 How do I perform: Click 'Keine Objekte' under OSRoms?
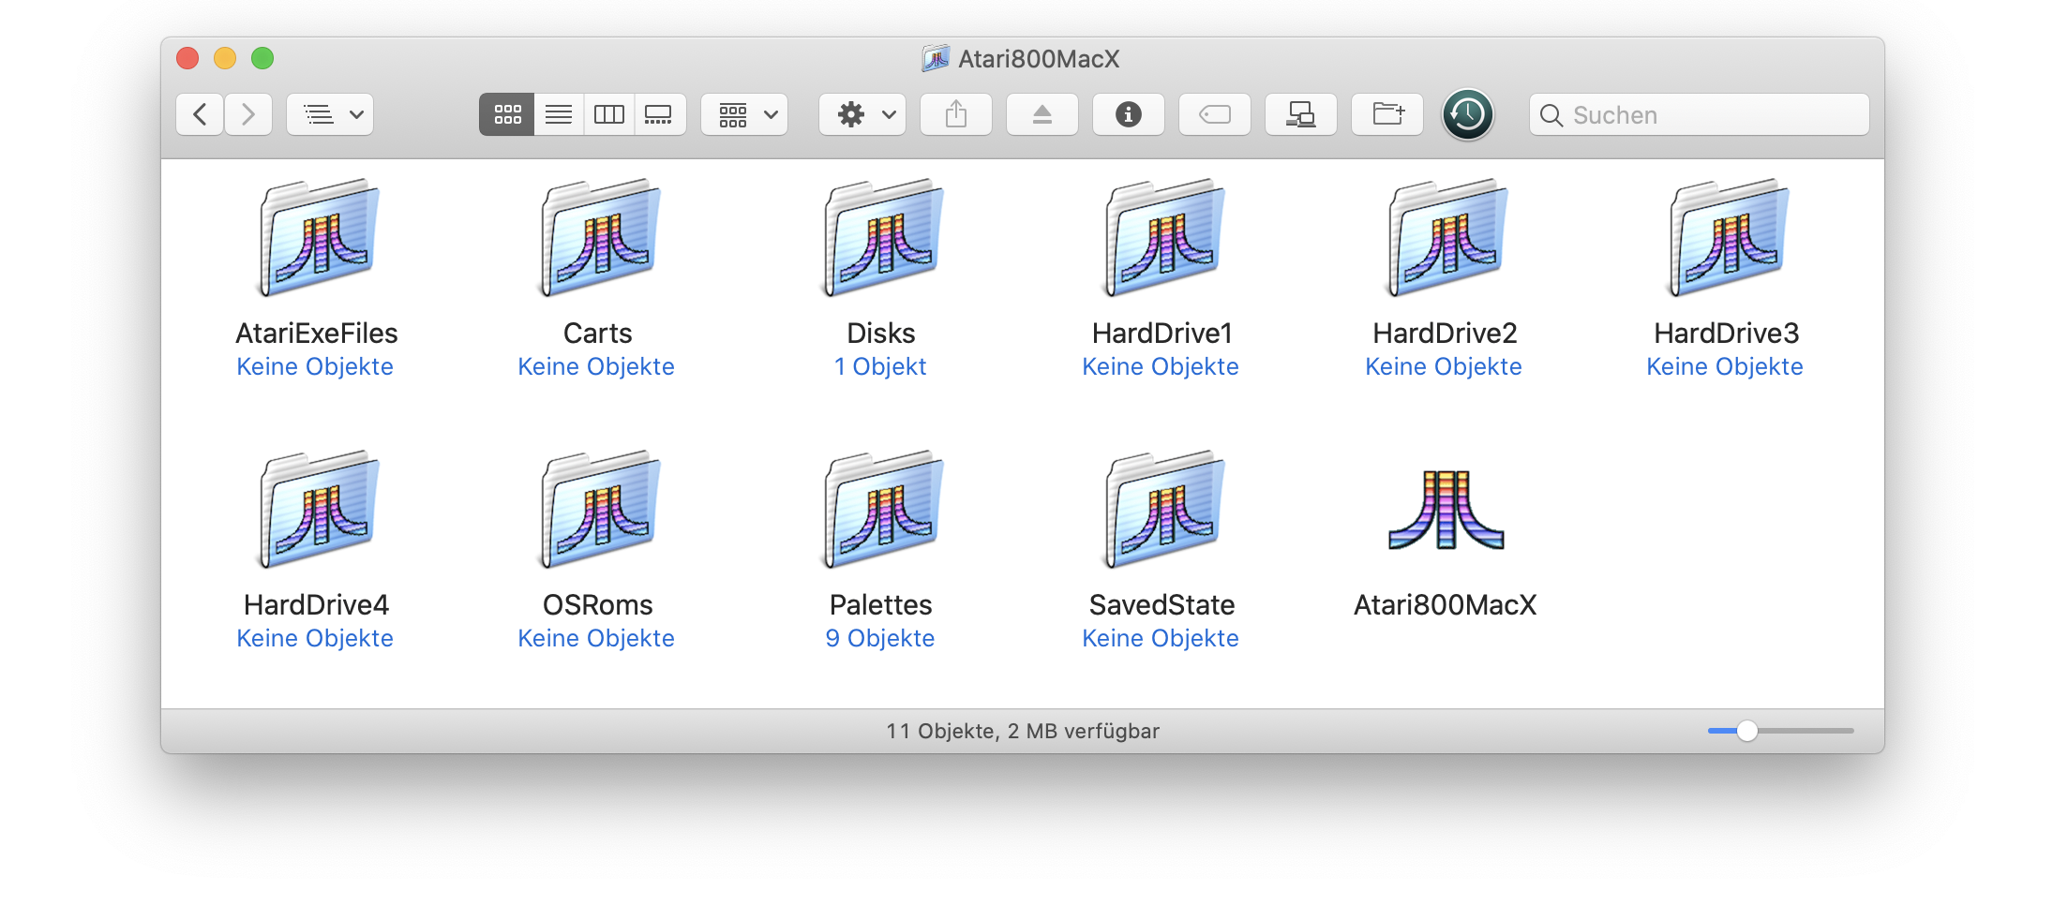pyautogui.click(x=596, y=638)
